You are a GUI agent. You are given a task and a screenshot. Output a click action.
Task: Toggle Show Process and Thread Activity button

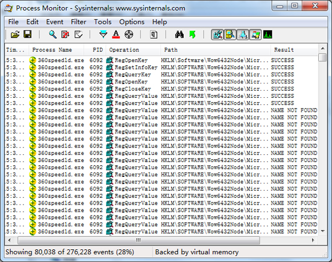pyautogui.click(x=255, y=35)
